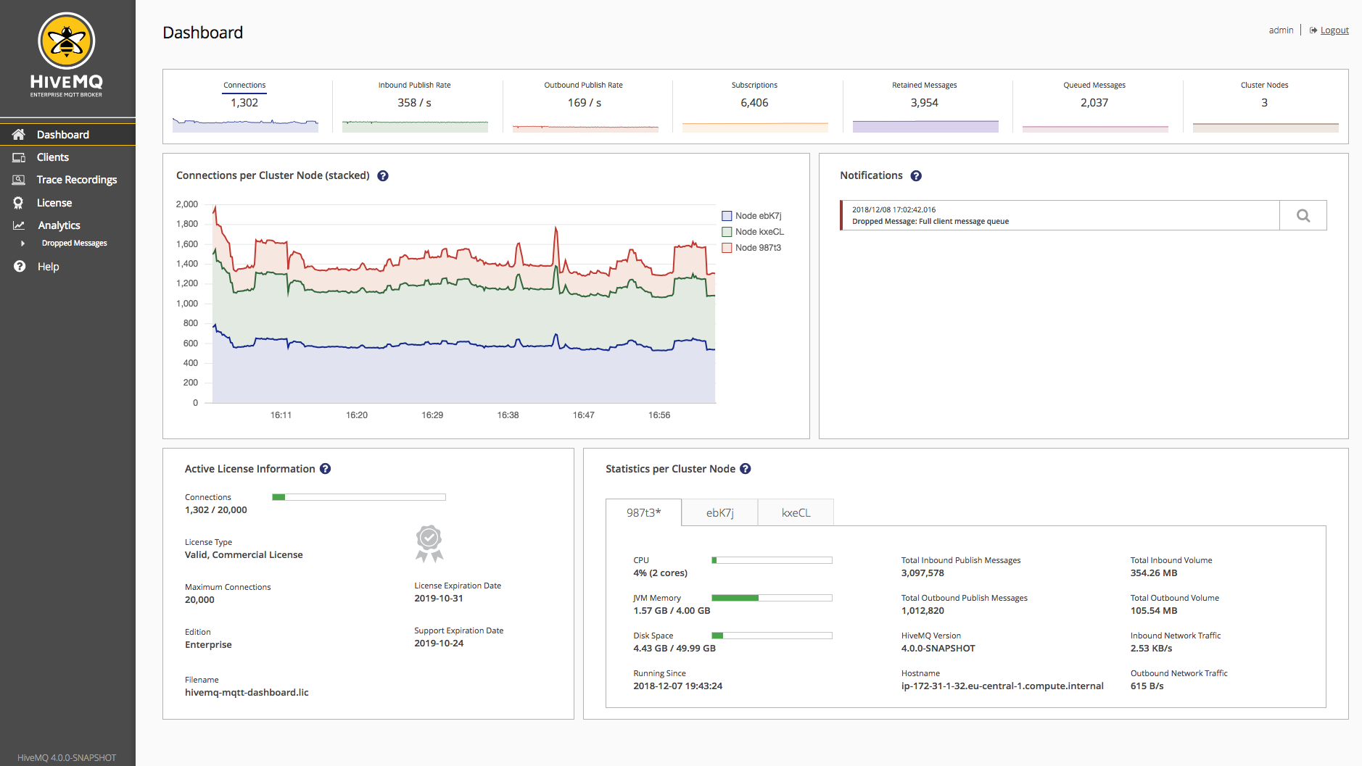
Task: Select Dropped Messages under Analytics
Action: [x=74, y=243]
